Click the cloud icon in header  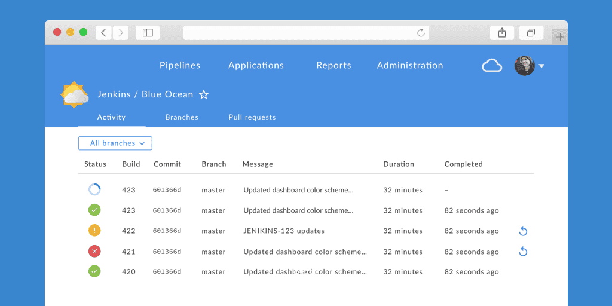click(492, 65)
